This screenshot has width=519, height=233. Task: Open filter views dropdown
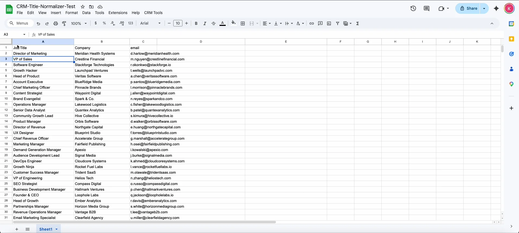(x=348, y=23)
